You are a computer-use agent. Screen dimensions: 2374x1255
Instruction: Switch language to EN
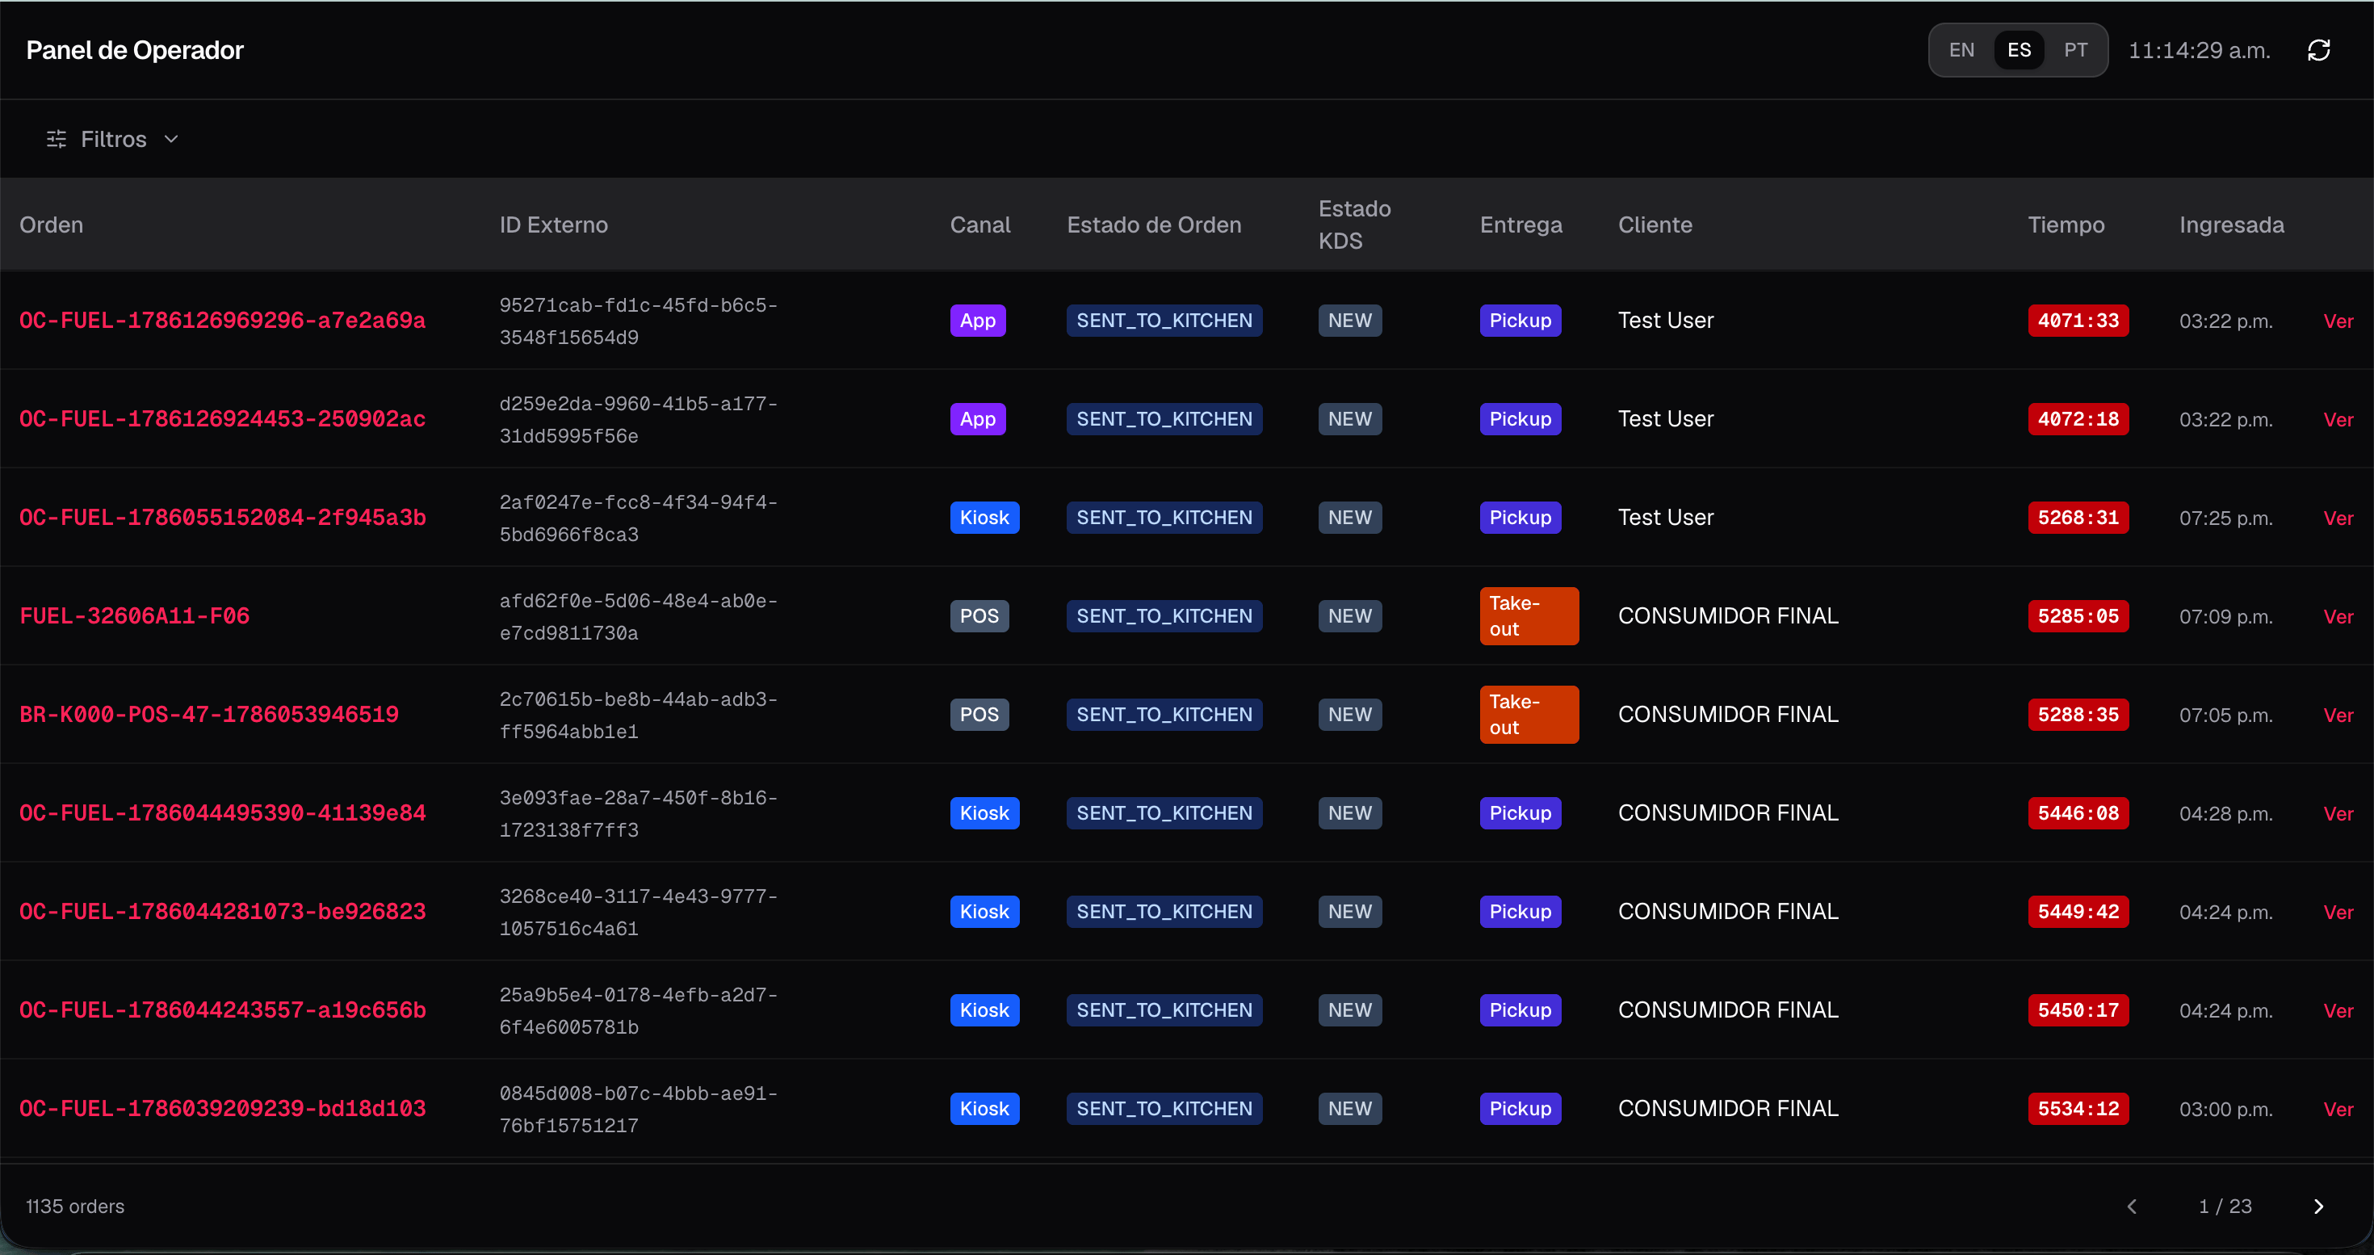1961,51
